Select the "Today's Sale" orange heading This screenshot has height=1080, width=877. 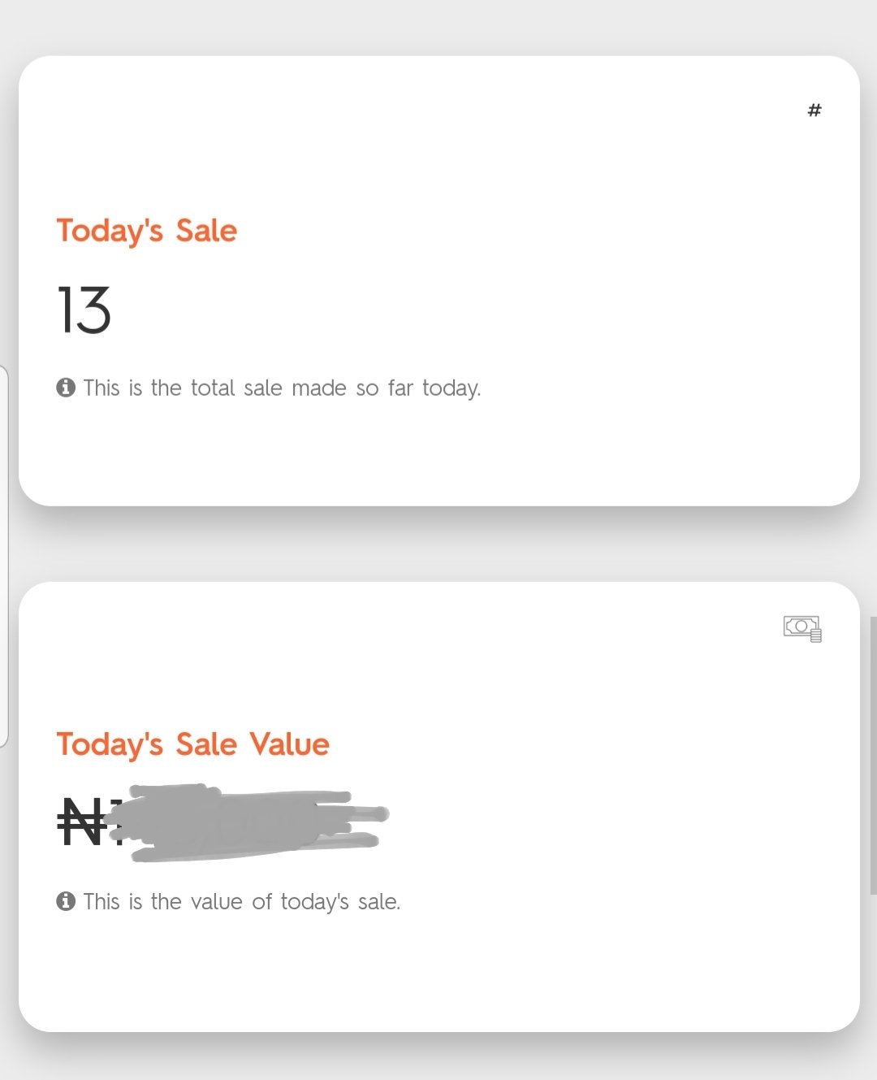pos(147,231)
